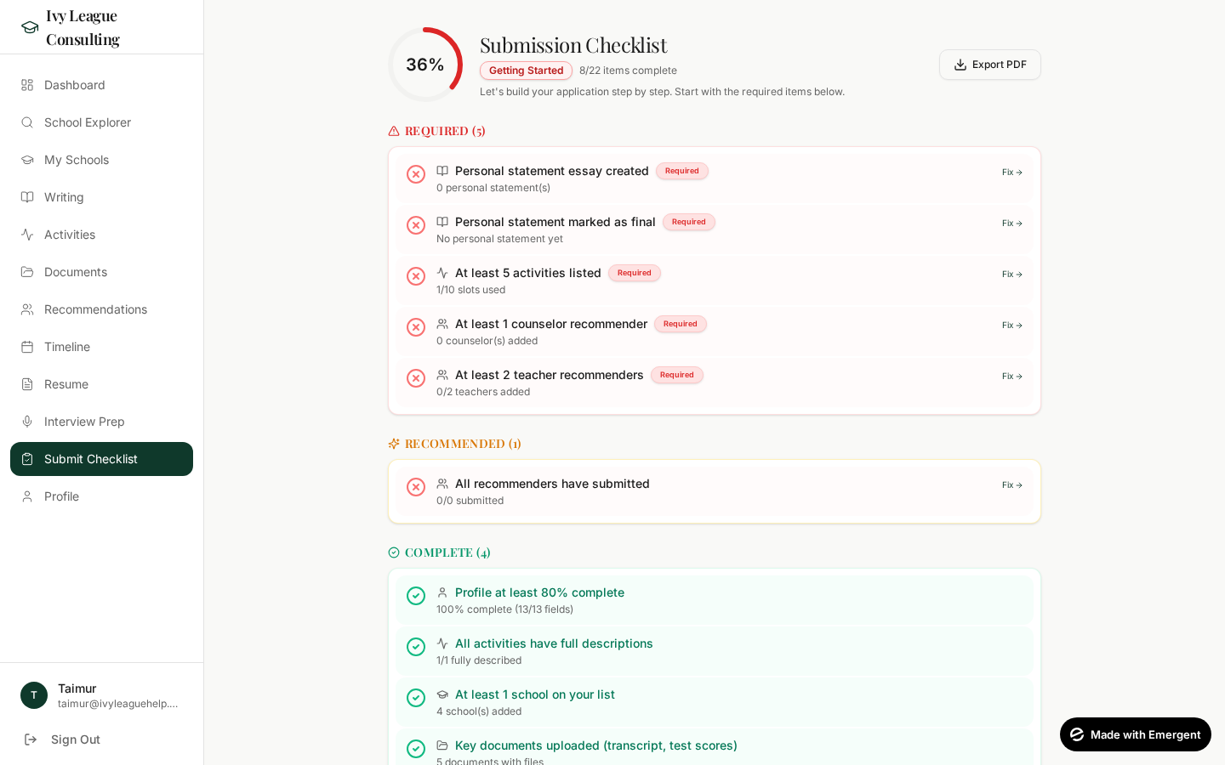1225x765 pixels.
Task: Click the 'COMPLETE (4)' section heading
Action: (x=447, y=552)
